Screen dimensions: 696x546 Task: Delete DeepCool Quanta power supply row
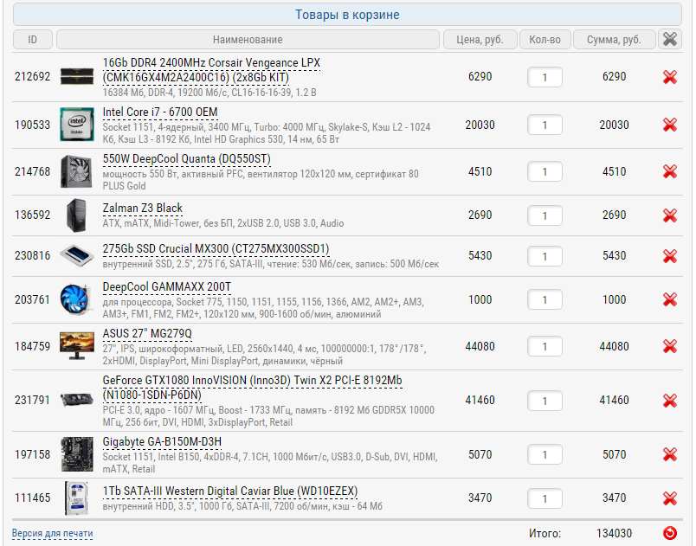(x=670, y=171)
